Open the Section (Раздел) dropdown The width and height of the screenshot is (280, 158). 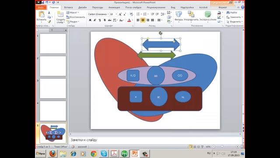click(73, 22)
